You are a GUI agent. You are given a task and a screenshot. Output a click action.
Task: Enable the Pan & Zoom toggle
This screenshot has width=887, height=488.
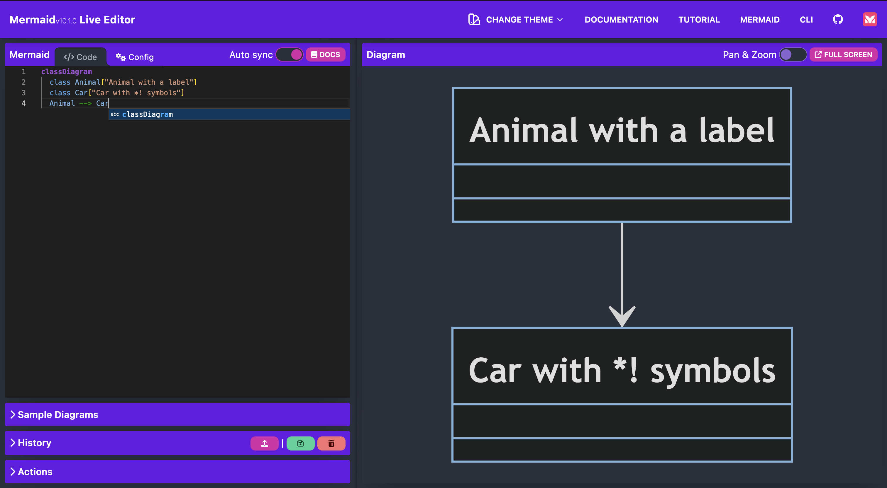click(x=793, y=54)
